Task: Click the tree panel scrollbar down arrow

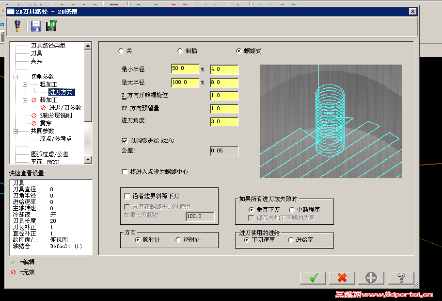Action: click(x=88, y=160)
